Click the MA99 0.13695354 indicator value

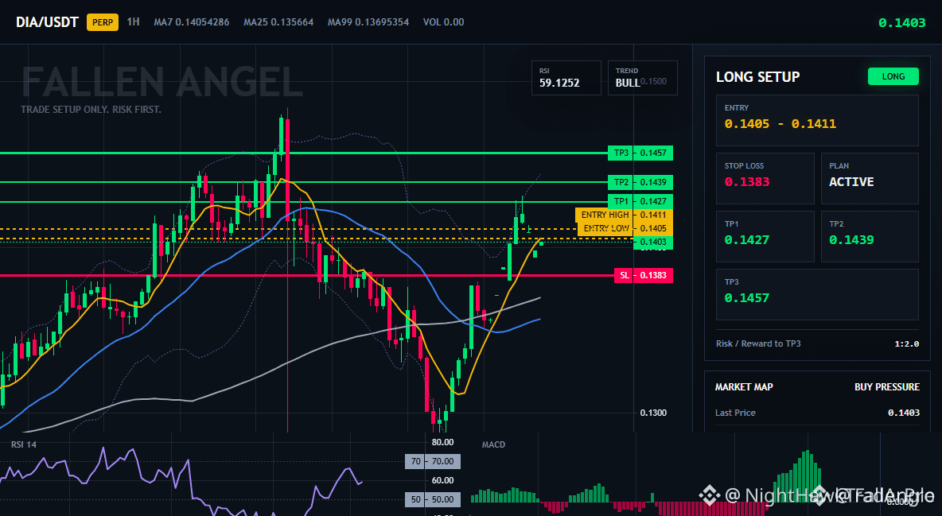[368, 22]
